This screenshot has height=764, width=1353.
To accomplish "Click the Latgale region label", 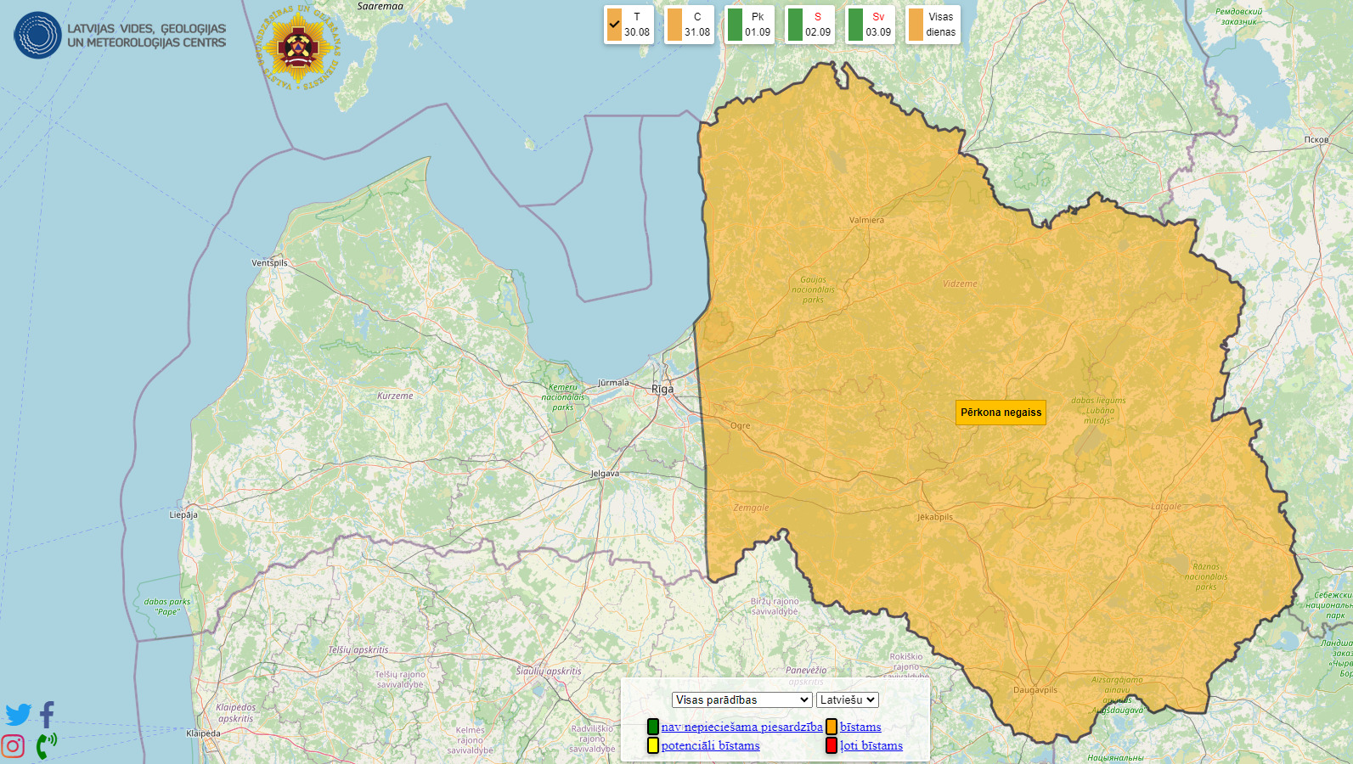I will (1166, 507).
